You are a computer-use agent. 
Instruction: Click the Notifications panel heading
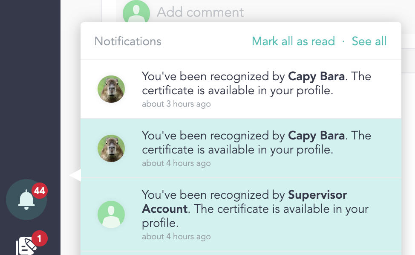[x=128, y=41]
